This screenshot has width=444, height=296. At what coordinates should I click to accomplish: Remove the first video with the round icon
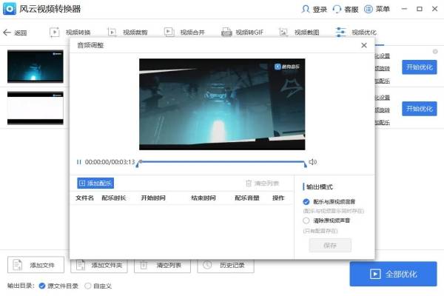tap(435, 52)
